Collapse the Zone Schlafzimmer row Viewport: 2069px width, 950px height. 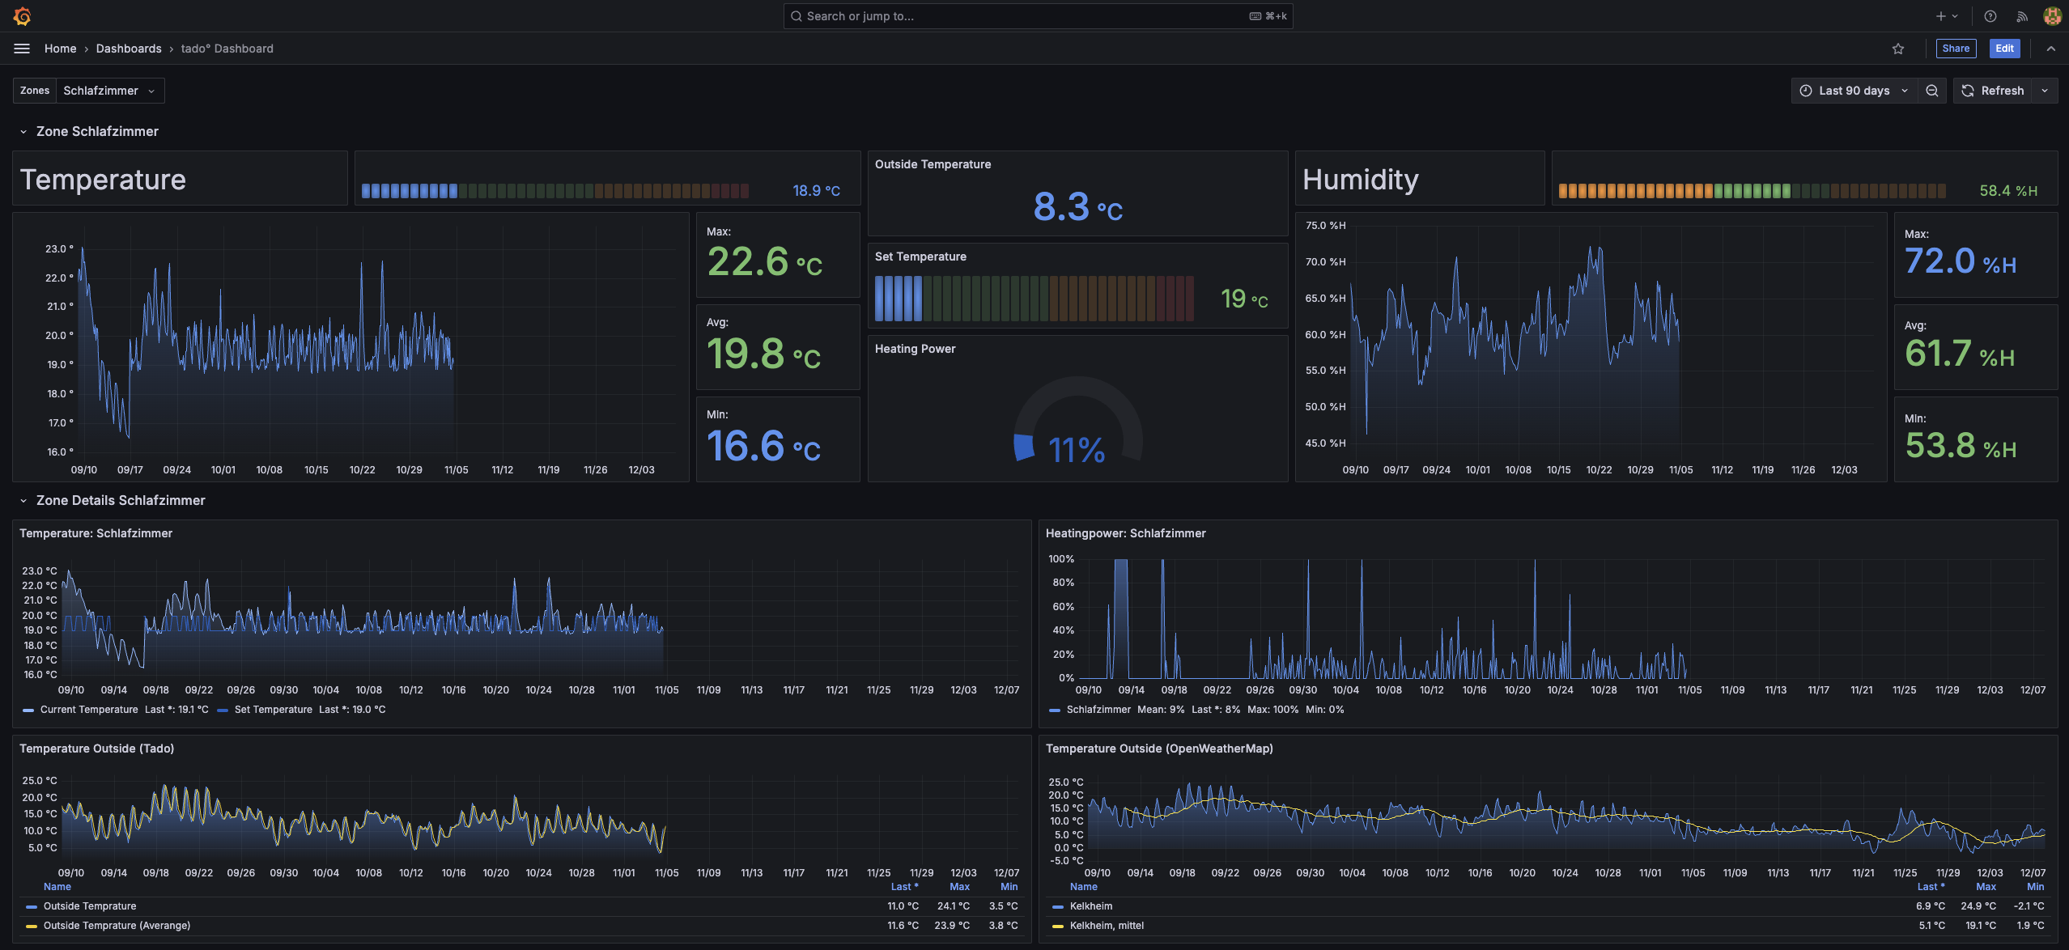[x=89, y=131]
